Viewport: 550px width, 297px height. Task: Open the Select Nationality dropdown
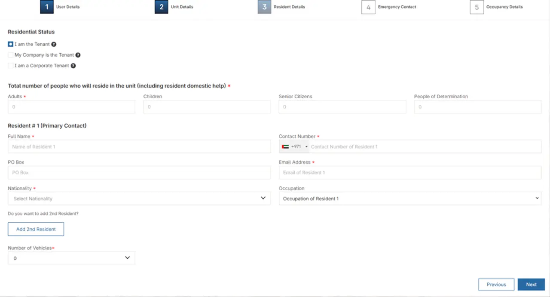point(139,198)
